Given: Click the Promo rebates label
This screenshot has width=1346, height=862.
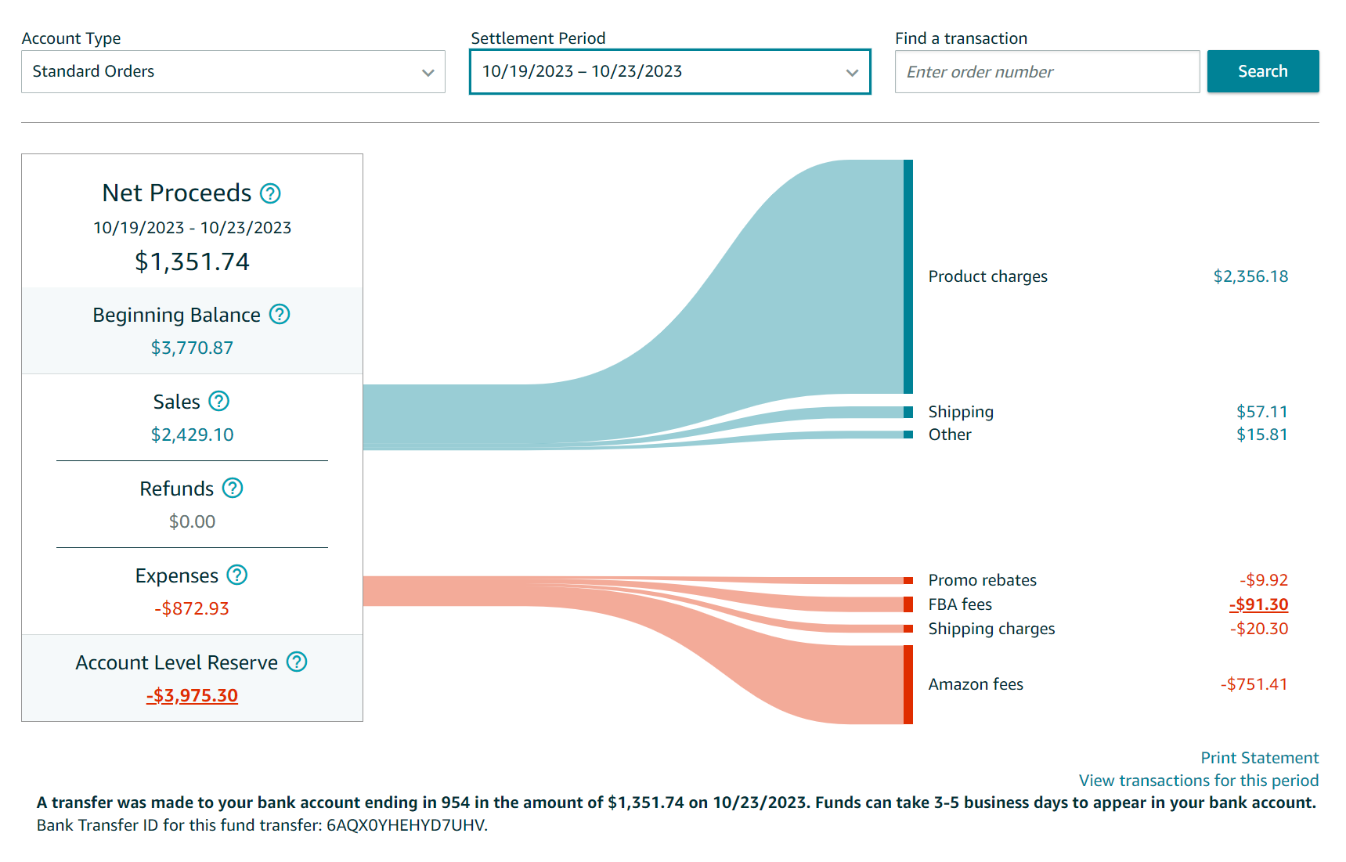Looking at the screenshot, I should (x=982, y=580).
